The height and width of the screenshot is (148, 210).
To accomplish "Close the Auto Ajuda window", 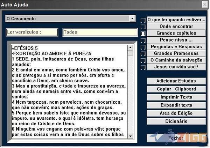I will 205,5.
